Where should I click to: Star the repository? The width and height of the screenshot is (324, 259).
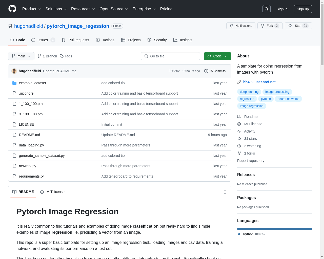point(298,26)
